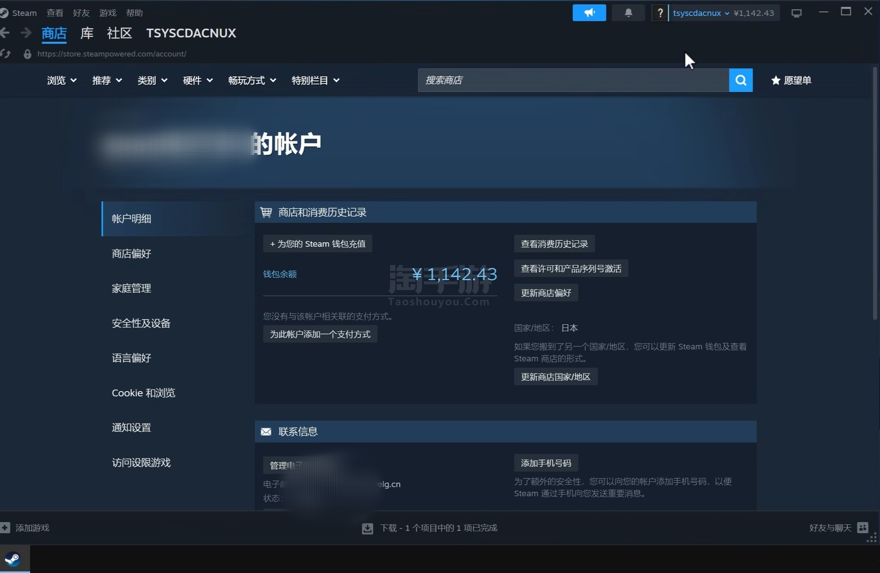This screenshot has height=573, width=880.
Task: Click the magnifier search button
Action: pyautogui.click(x=741, y=80)
